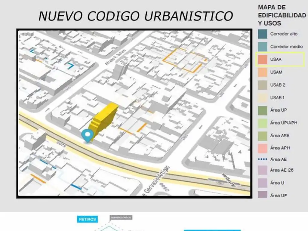This screenshot has width=308, height=231.
Task: Click the USAM orange swatch
Action: [x=262, y=72]
